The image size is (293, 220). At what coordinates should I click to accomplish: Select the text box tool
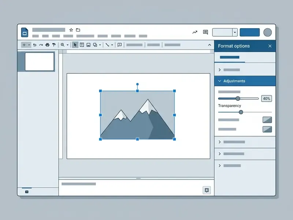point(82,45)
